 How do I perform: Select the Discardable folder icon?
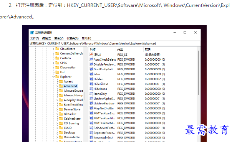[x=61, y=137]
